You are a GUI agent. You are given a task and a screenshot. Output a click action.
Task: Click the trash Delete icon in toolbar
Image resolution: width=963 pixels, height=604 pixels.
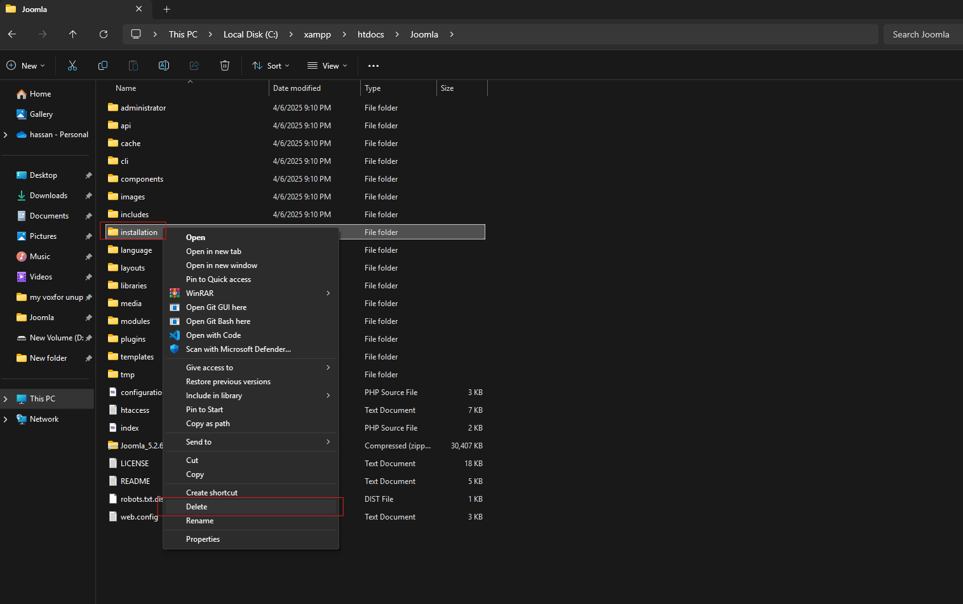point(225,65)
